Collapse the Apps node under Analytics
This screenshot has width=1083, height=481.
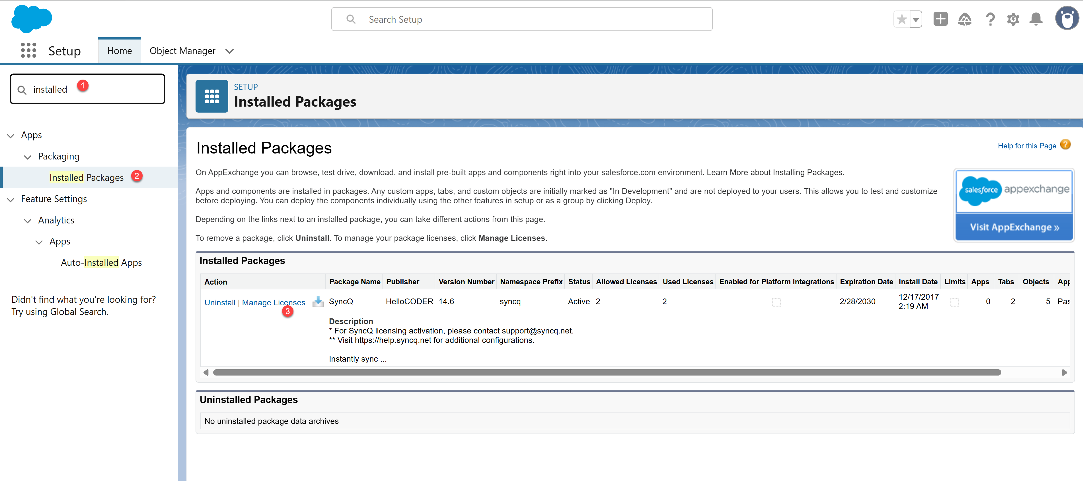(x=39, y=242)
